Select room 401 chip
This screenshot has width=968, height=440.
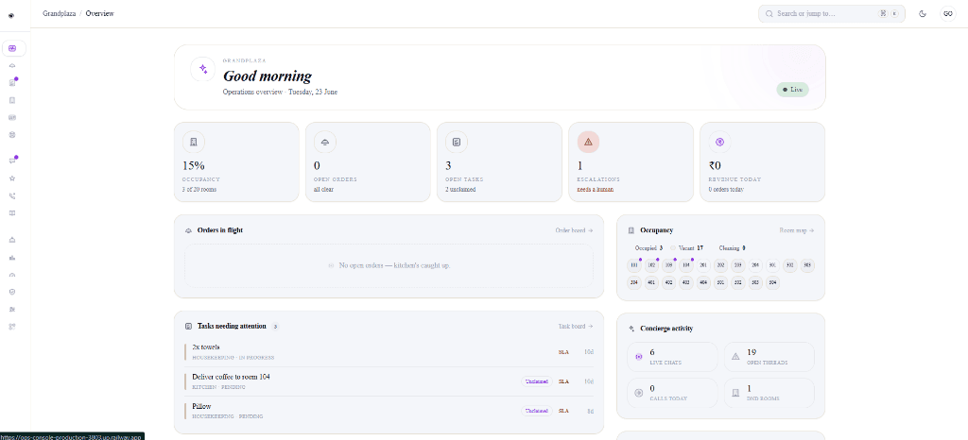coord(651,283)
